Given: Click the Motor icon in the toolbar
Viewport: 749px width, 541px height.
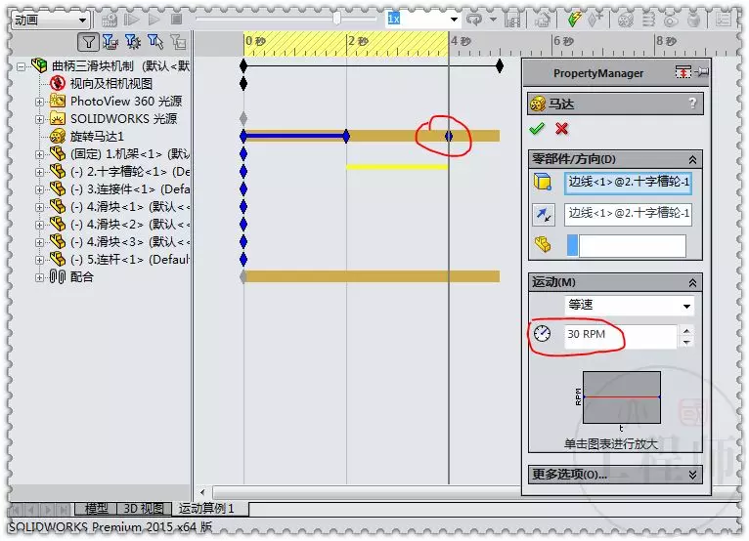Looking at the screenshot, I should click(625, 20).
